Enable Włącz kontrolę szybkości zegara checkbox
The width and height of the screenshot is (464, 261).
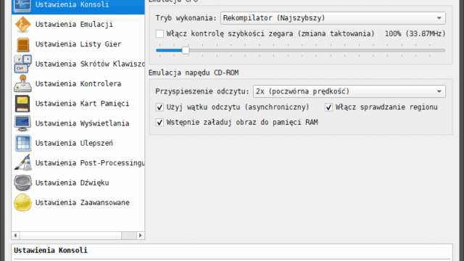159,34
